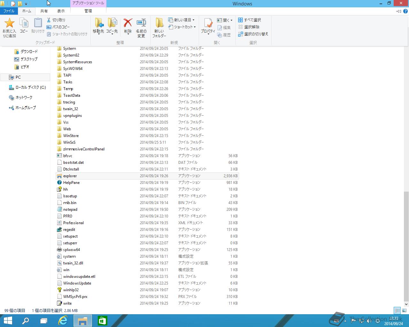Select the notepad application icon

pyautogui.click(x=59, y=209)
